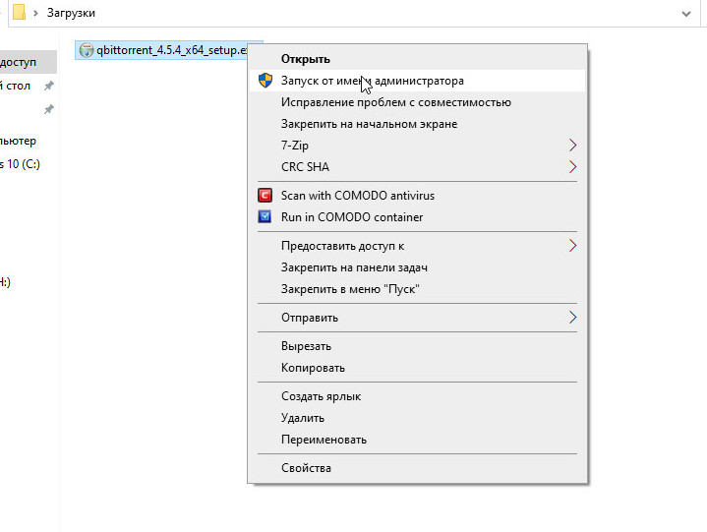Open the Предоставить доступ к submenu
Screen dimensions: 707x532
coord(342,246)
